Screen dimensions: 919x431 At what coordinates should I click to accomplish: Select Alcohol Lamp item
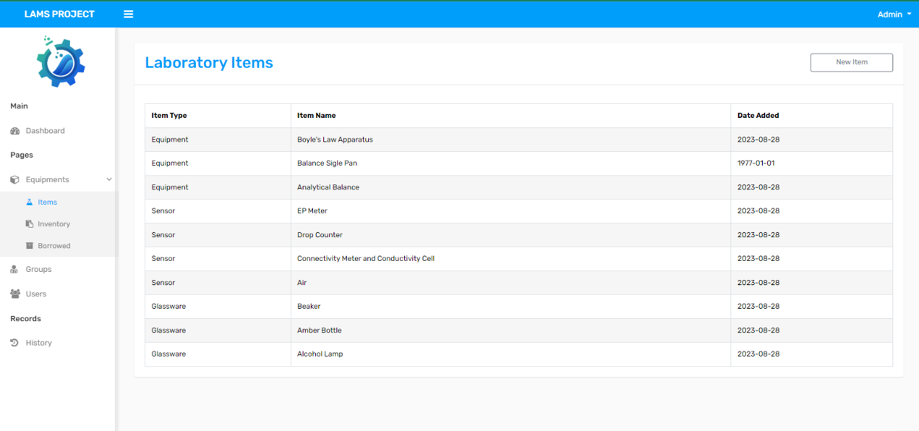tap(320, 354)
